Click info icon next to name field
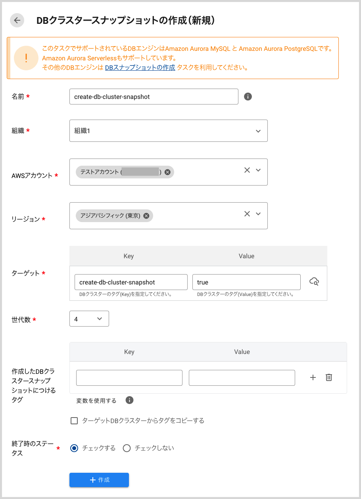 248,97
